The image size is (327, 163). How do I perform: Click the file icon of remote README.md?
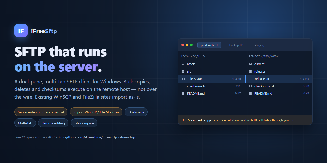[250, 94]
